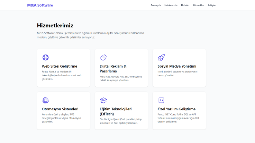Click the intro paragraph starting 'M&A Software olarak'

coord(90,35)
